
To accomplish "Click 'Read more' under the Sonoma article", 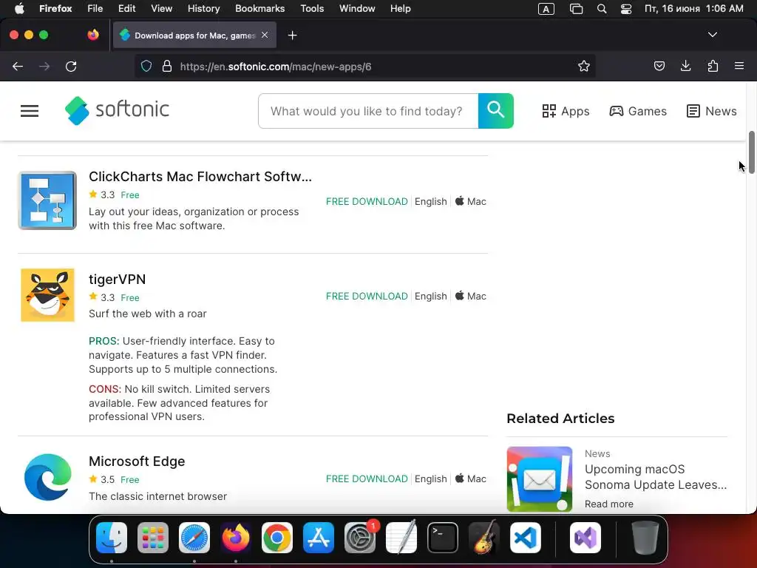I will click(x=609, y=504).
